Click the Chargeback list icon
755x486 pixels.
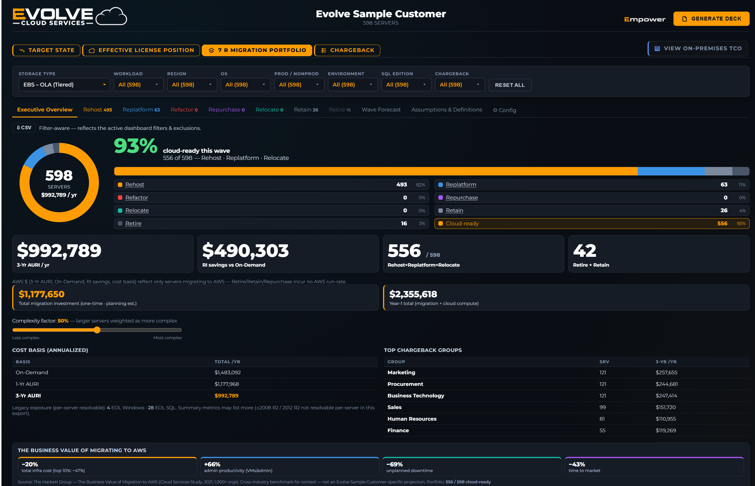point(323,51)
